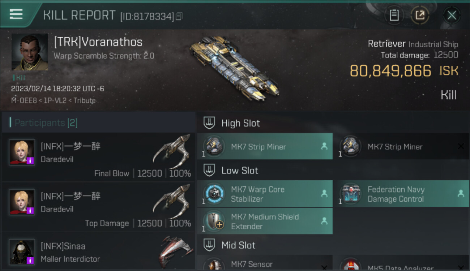Click the share export icon

(x=420, y=15)
